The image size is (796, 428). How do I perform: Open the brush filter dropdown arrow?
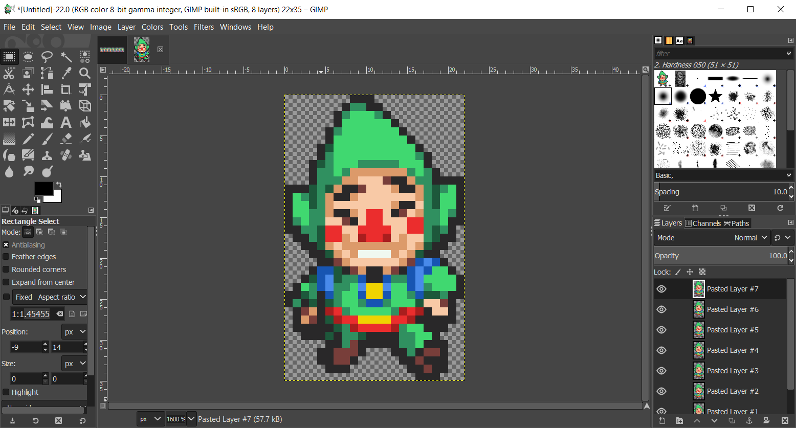pos(788,53)
